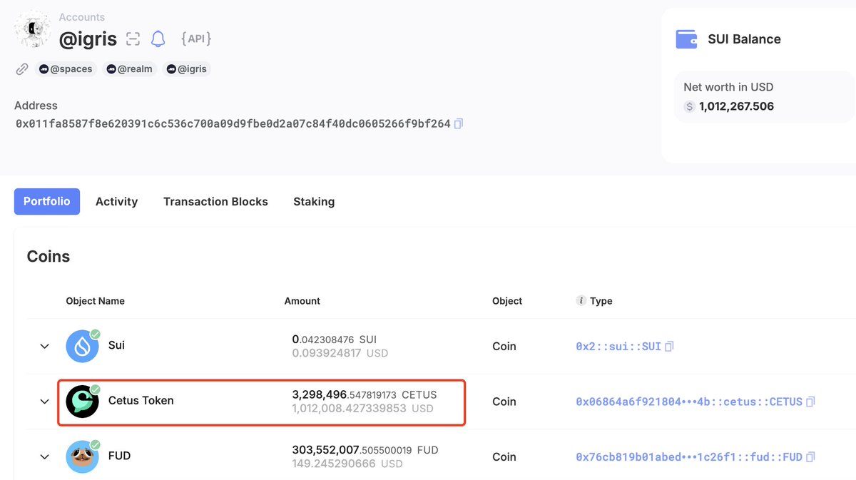The width and height of the screenshot is (856, 480).
Task: Click the info icon beside Type column header
Action: [x=581, y=301]
